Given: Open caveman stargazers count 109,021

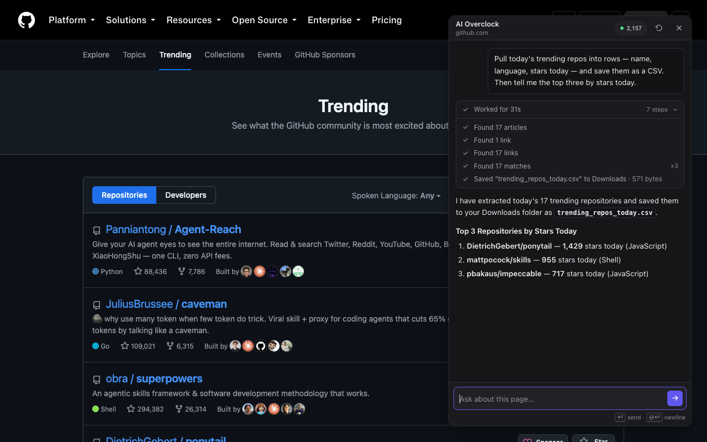Looking at the screenshot, I should pyautogui.click(x=138, y=346).
